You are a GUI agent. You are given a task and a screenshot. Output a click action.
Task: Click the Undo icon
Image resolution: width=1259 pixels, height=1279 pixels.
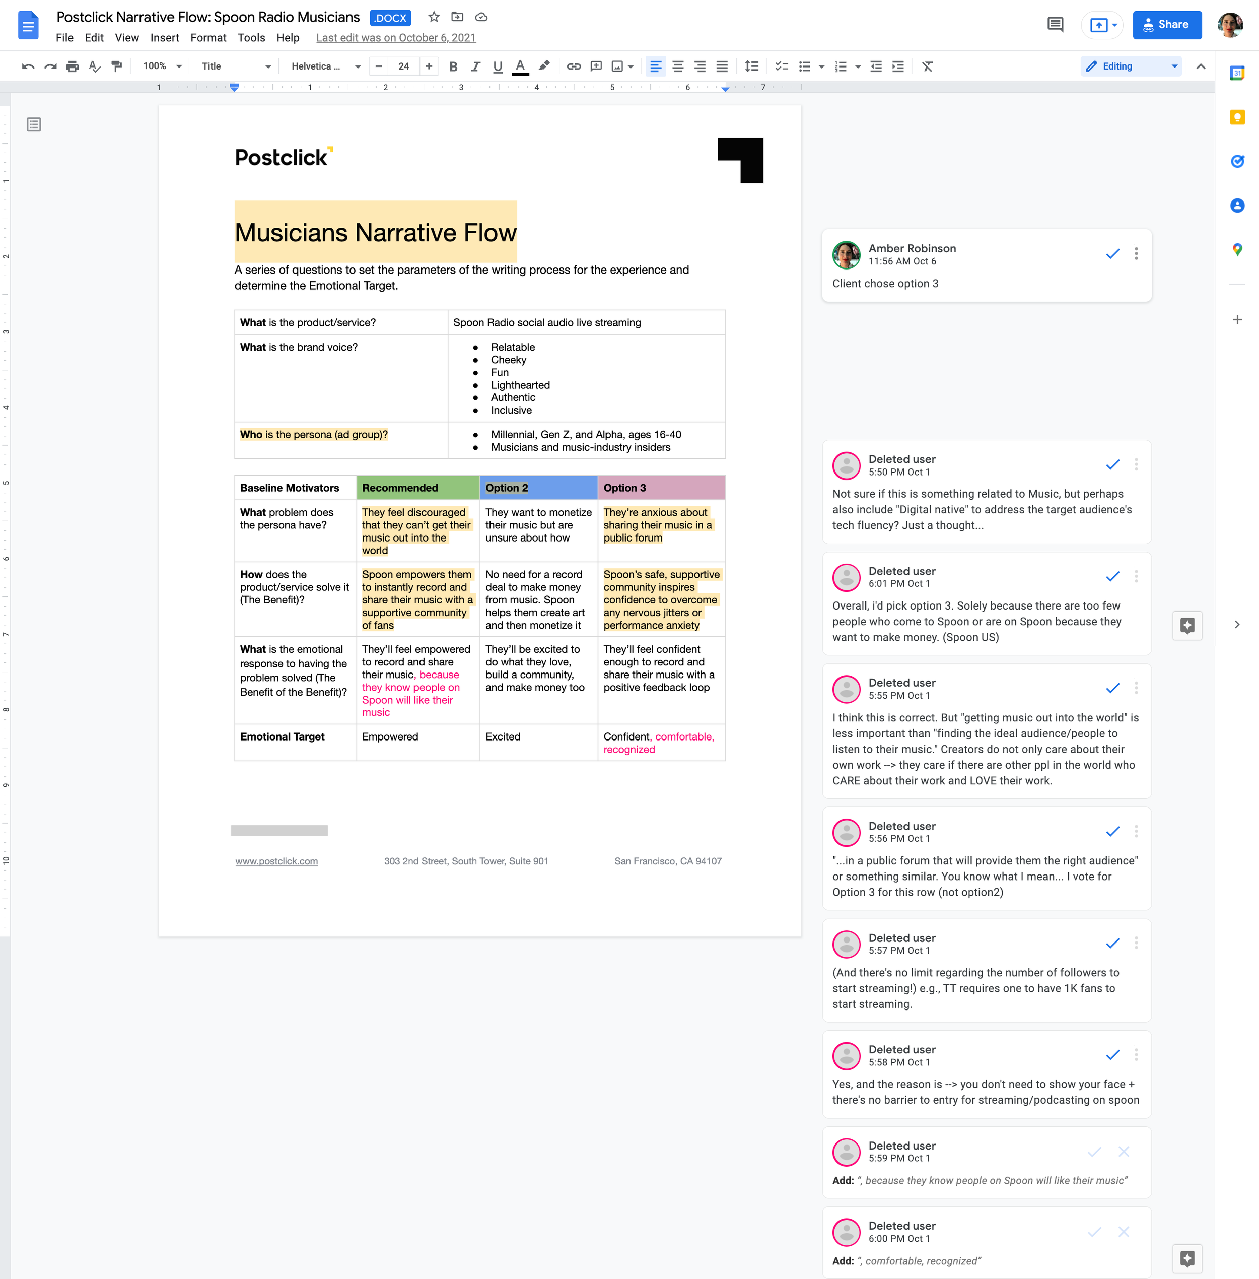click(28, 66)
